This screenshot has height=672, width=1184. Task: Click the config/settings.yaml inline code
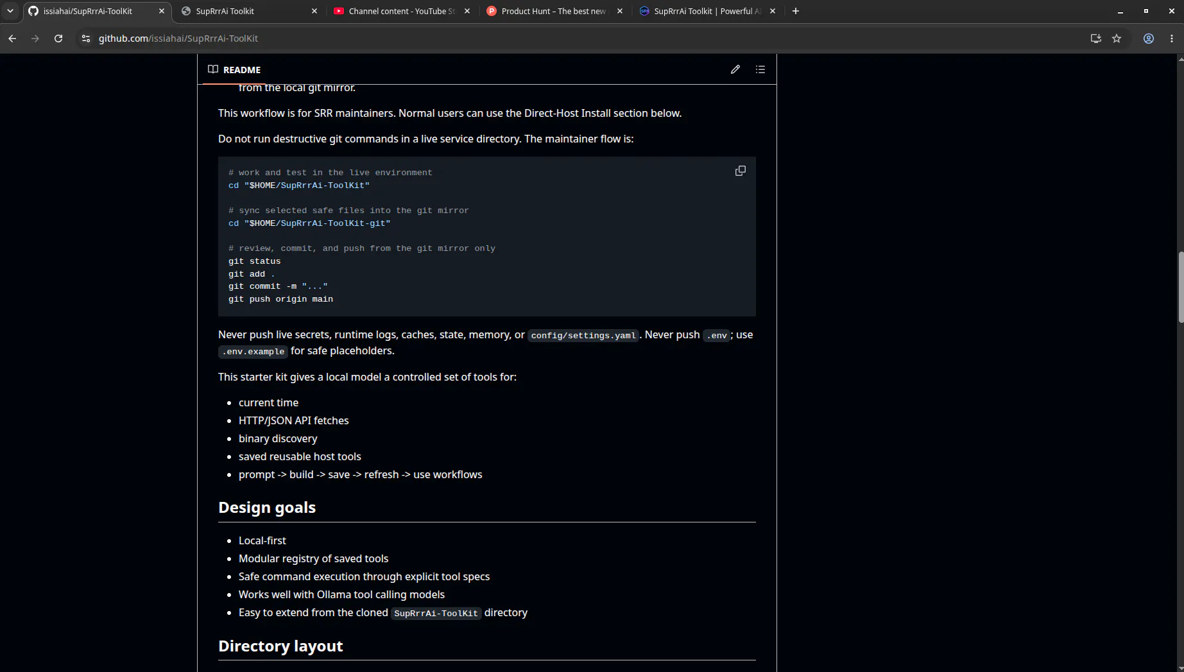[583, 336]
